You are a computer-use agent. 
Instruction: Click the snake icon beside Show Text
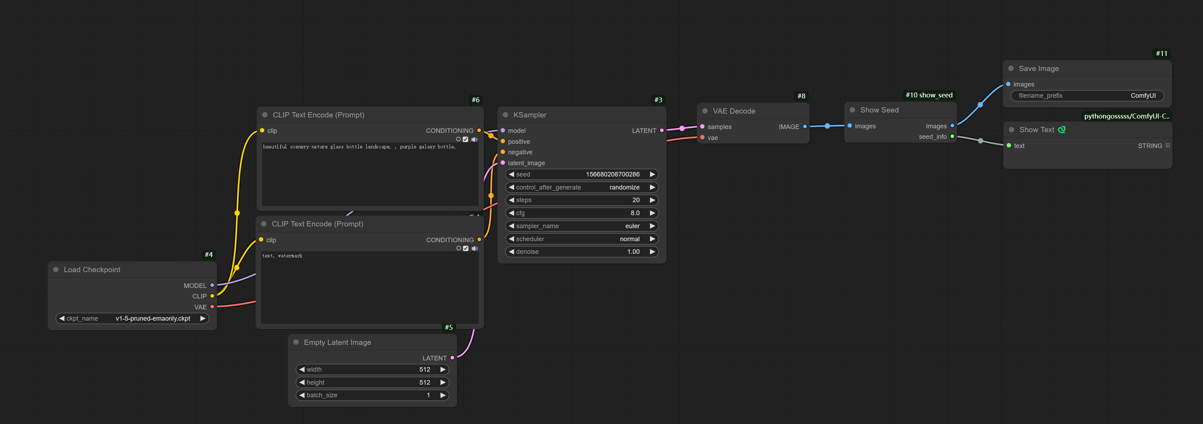1061,129
